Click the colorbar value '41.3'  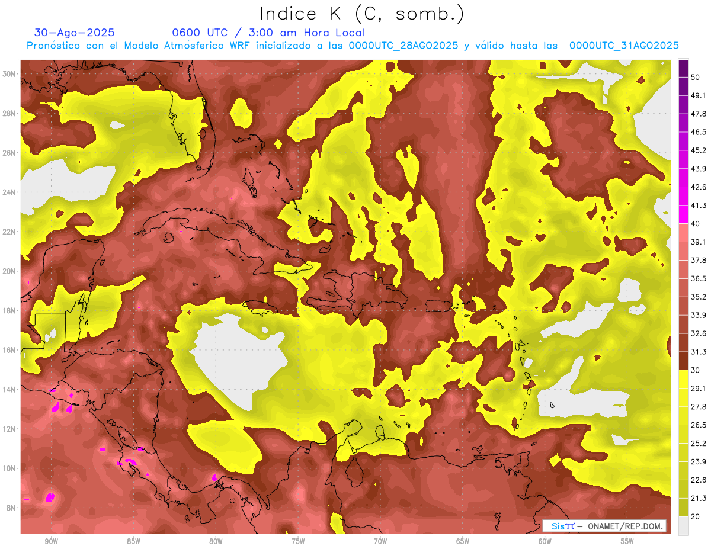[698, 206]
